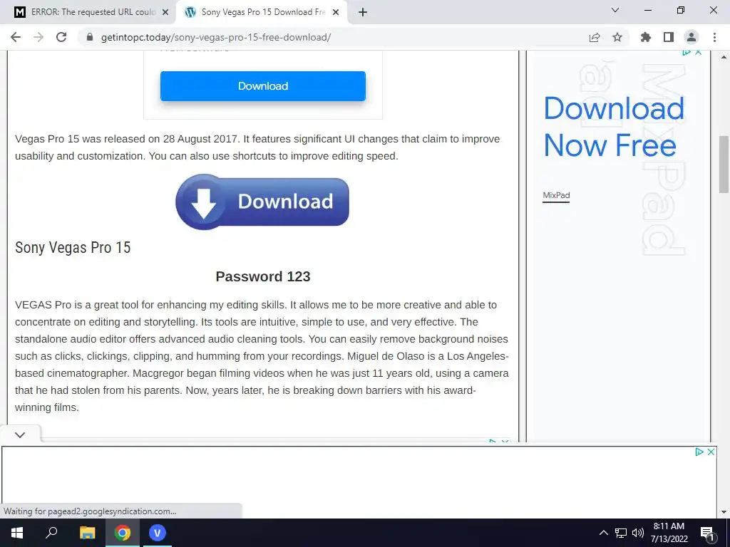The image size is (730, 547).
Task: Show hidden system tray icons
Action: tap(603, 533)
